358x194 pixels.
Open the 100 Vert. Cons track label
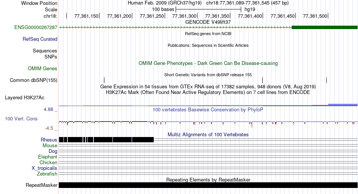point(21,119)
